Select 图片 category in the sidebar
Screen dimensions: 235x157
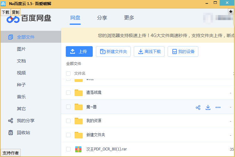point(21,49)
